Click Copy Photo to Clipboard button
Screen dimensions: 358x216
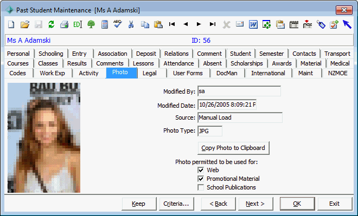(x=233, y=148)
